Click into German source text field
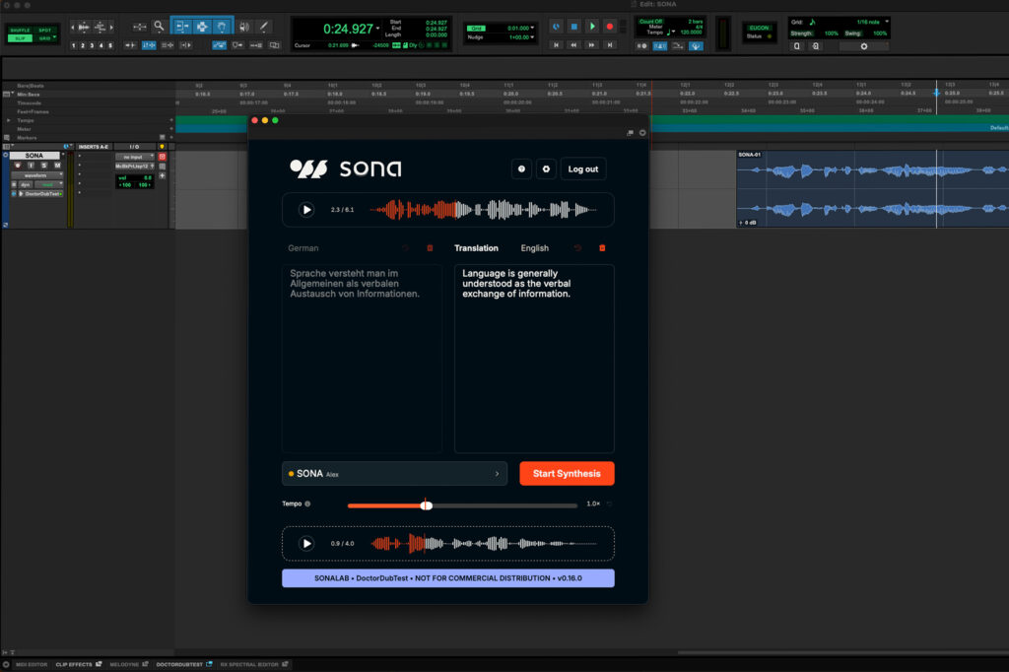This screenshot has height=672, width=1009. pyautogui.click(x=362, y=359)
